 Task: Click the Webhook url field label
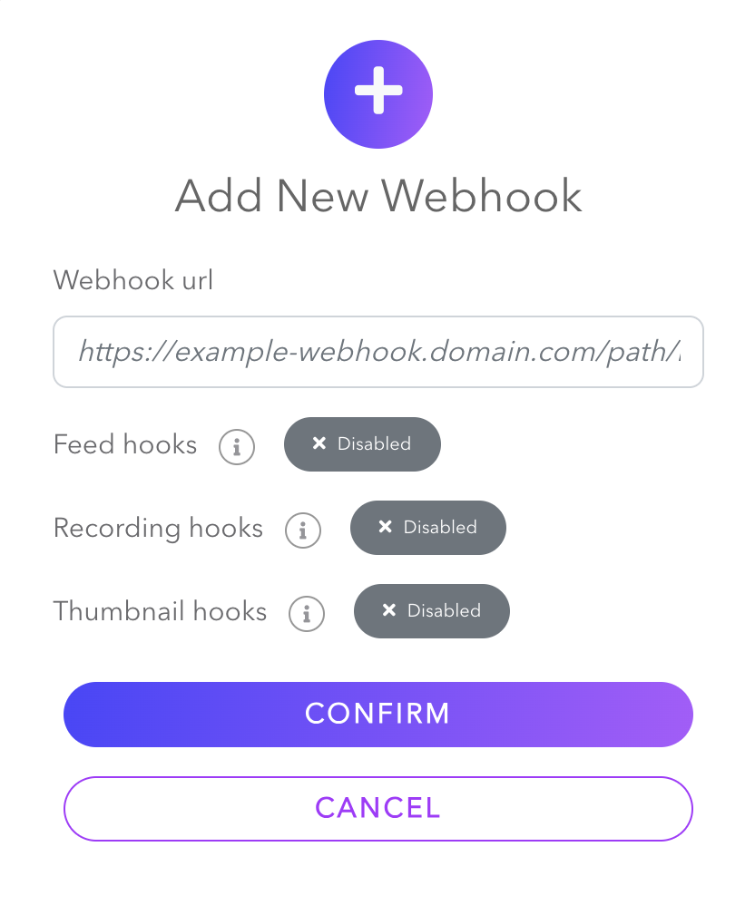(x=133, y=280)
